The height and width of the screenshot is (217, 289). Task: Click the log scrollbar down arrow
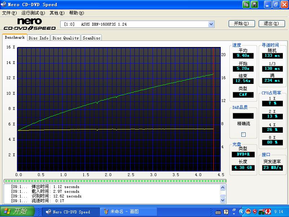click(x=223, y=200)
